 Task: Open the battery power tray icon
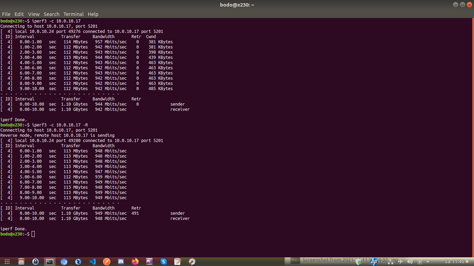coord(420,261)
